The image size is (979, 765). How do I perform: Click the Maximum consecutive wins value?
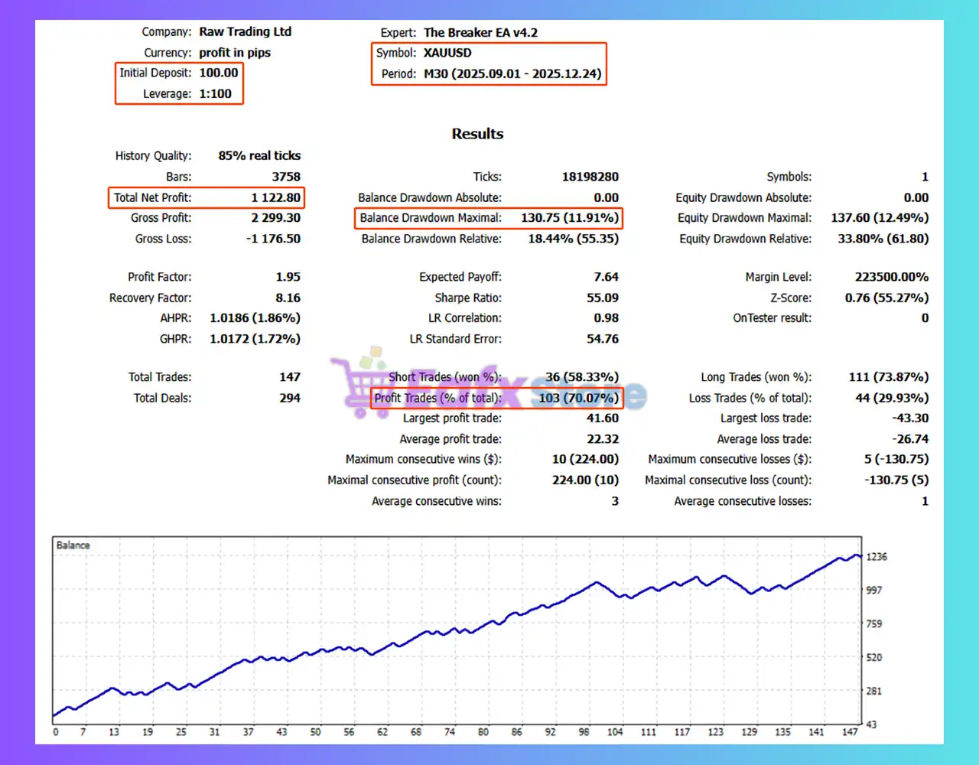pyautogui.click(x=585, y=459)
